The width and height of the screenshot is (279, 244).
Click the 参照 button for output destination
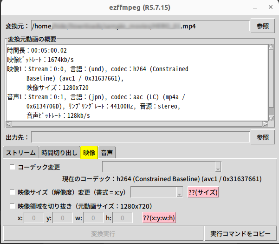click(x=263, y=137)
